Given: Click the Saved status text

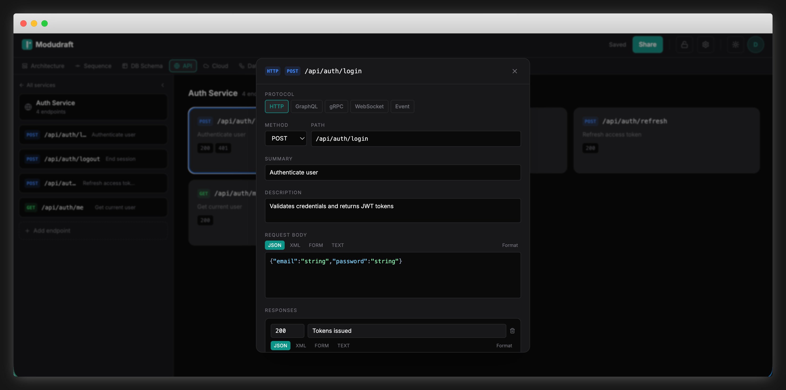Looking at the screenshot, I should [x=617, y=45].
